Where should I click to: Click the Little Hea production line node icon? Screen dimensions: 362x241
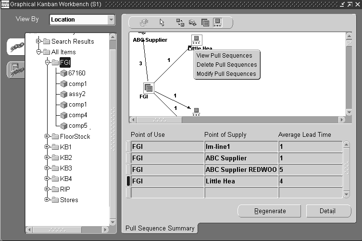pos(197,40)
